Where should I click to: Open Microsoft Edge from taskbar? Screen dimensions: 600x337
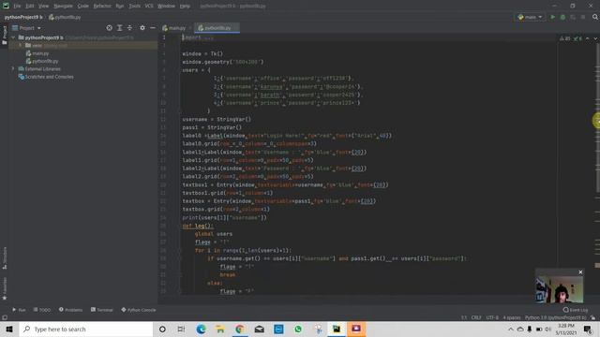coord(201,329)
